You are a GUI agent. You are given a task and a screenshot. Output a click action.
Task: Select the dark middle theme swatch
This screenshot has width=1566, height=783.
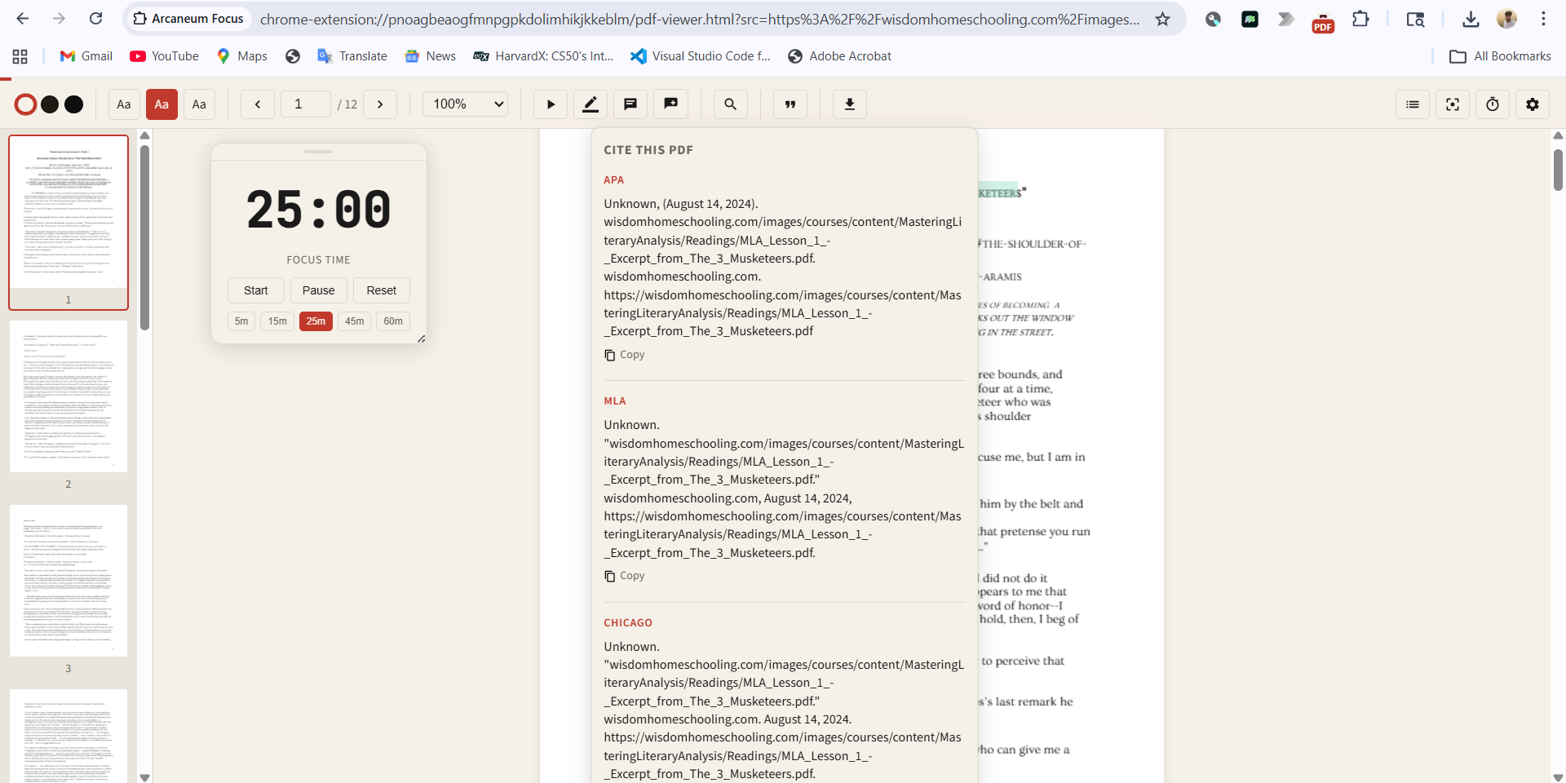(50, 104)
